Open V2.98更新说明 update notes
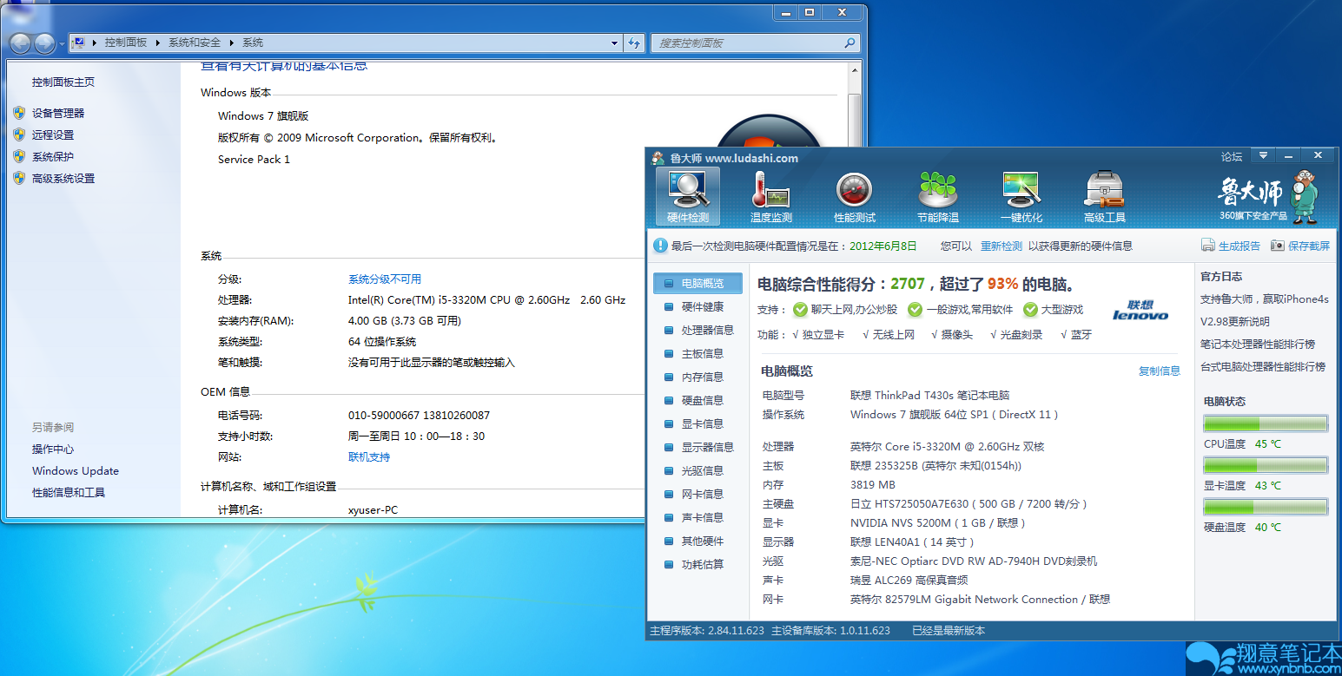 (x=1235, y=322)
